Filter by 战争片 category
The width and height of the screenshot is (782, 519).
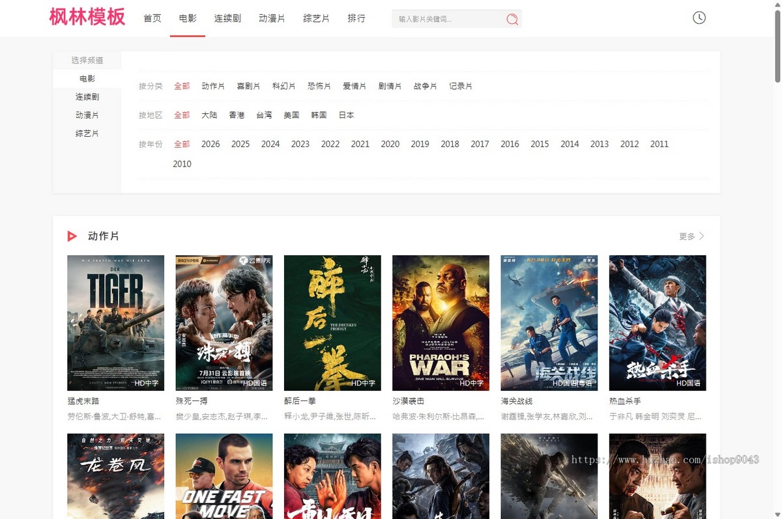[x=425, y=86]
